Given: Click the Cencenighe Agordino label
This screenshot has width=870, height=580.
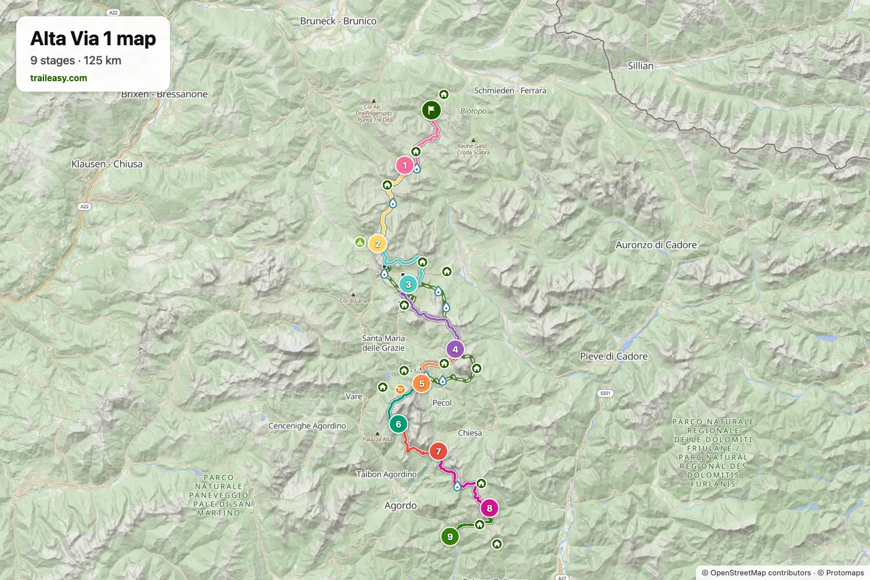Looking at the screenshot, I should [307, 426].
